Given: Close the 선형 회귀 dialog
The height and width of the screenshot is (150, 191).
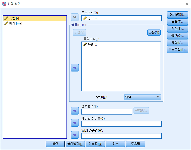Looking at the screenshot, I should pos(187,4).
